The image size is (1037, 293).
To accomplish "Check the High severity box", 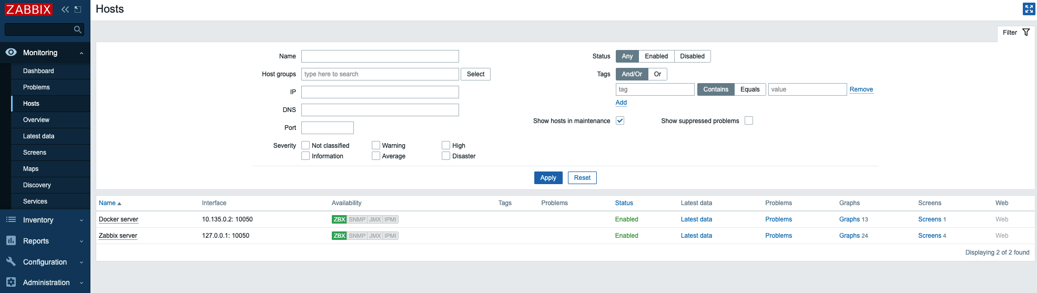I will [446, 145].
